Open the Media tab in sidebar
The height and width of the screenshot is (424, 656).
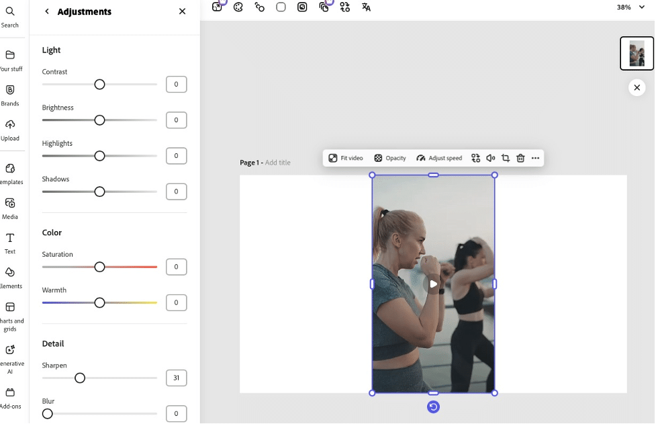click(x=10, y=209)
